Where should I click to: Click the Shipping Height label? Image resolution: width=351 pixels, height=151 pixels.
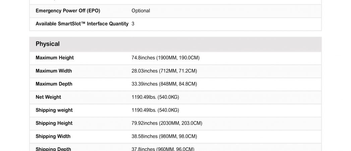(54, 123)
